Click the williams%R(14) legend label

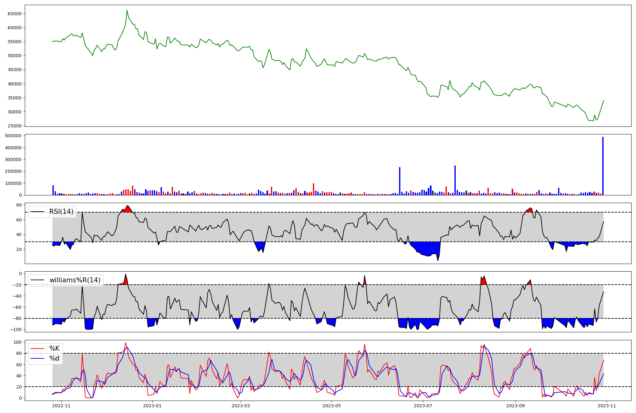pos(75,280)
